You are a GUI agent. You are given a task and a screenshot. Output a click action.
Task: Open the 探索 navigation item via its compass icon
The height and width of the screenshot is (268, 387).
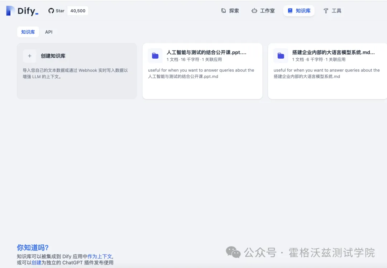click(223, 11)
